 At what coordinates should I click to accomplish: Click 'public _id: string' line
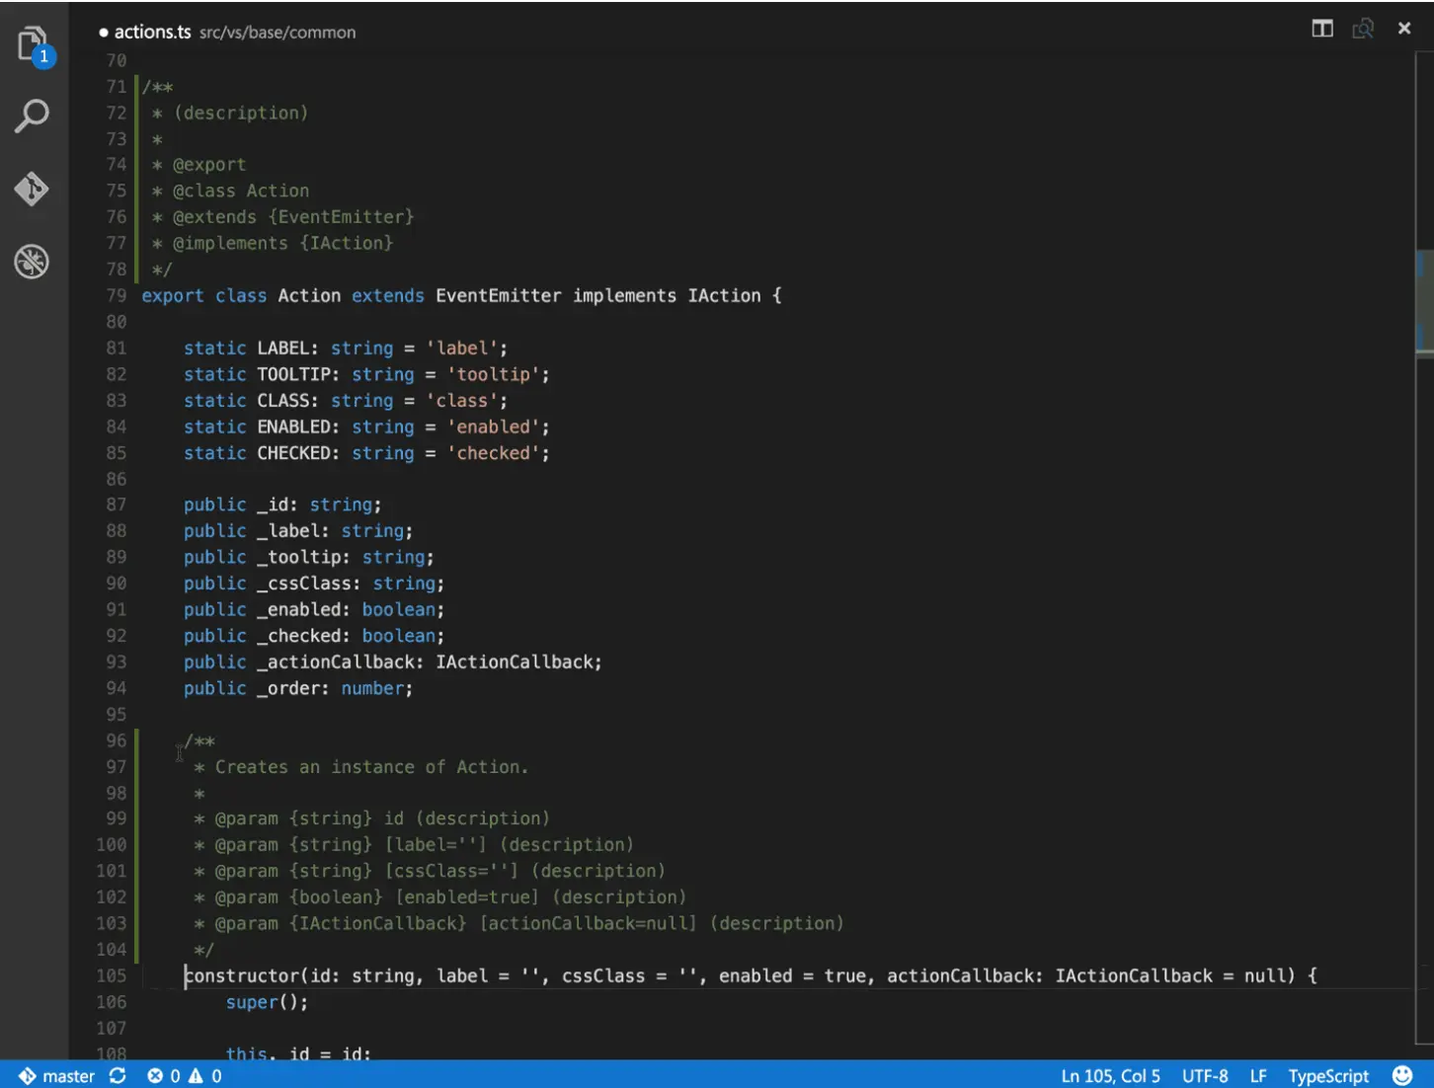[282, 505]
